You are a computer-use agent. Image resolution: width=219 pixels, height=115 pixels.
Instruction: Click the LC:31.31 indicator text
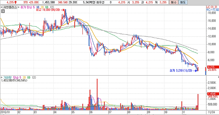pyautogui.click(x=212, y=7)
